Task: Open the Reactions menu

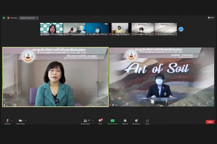Action: click(x=136, y=121)
